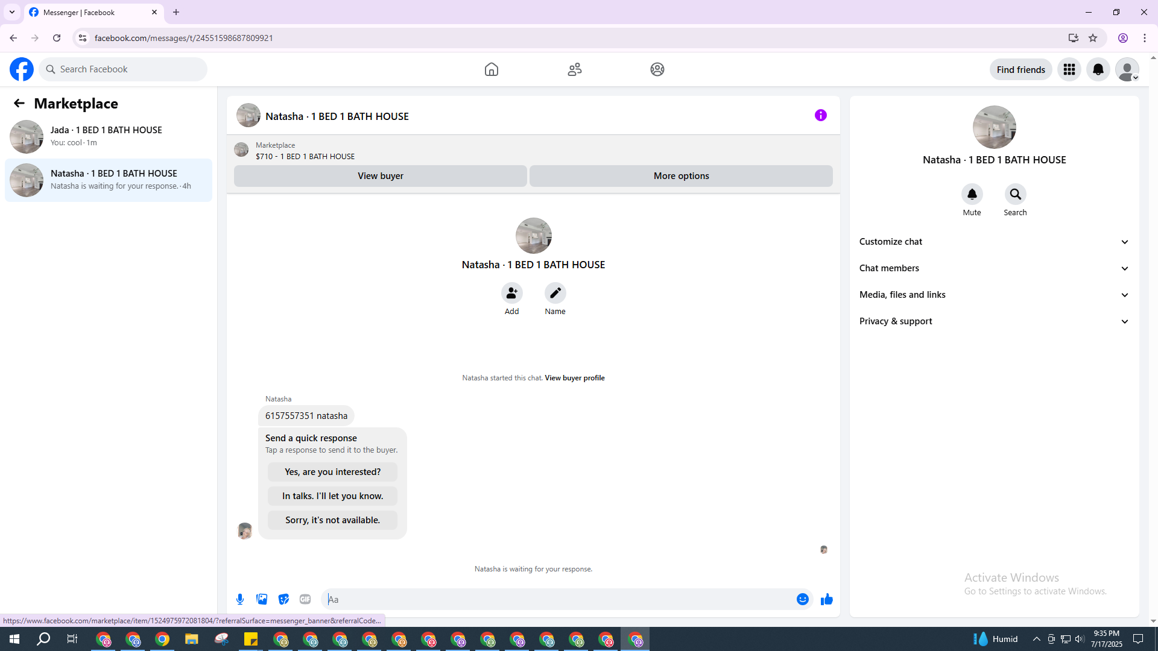Focus the message input box
1158x651 pixels.
point(558,599)
